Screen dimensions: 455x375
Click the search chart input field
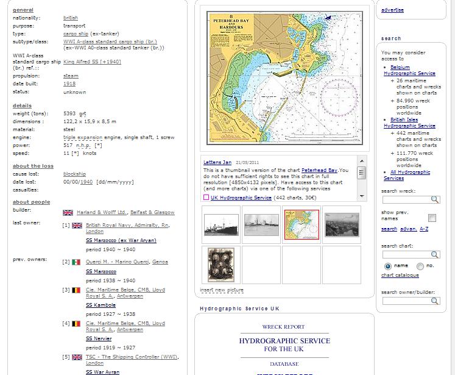click(406, 255)
